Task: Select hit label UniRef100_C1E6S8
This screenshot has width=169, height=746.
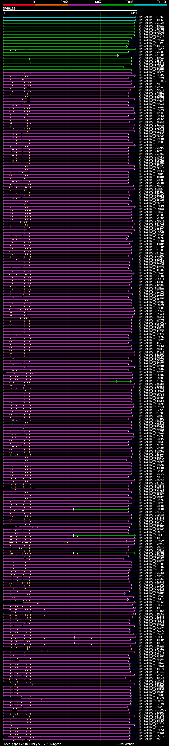Action: pyautogui.click(x=151, y=64)
